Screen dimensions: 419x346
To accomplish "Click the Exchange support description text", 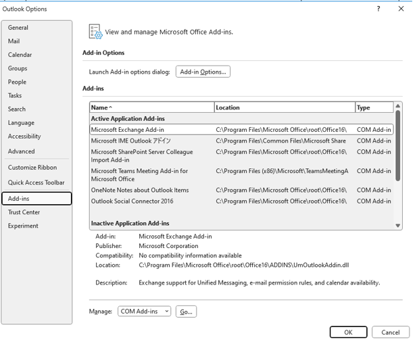I will click(260, 283).
